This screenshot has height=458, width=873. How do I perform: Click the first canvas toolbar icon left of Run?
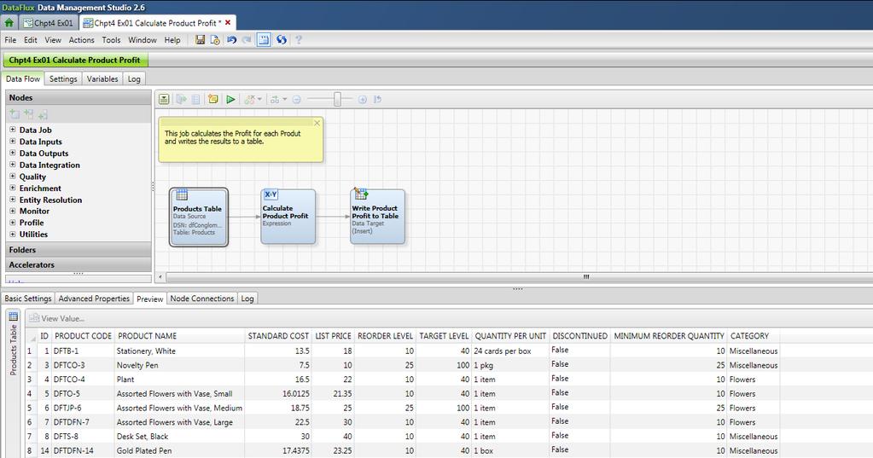click(164, 99)
